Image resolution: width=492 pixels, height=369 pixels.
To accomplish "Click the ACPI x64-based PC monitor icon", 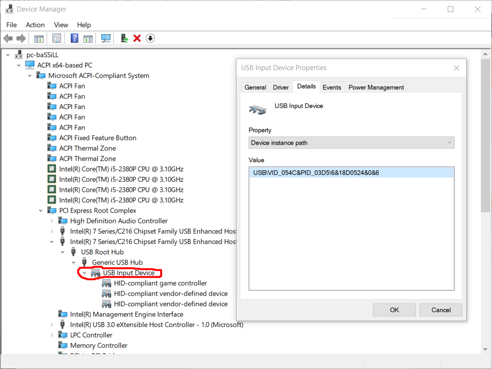I will [30, 65].
